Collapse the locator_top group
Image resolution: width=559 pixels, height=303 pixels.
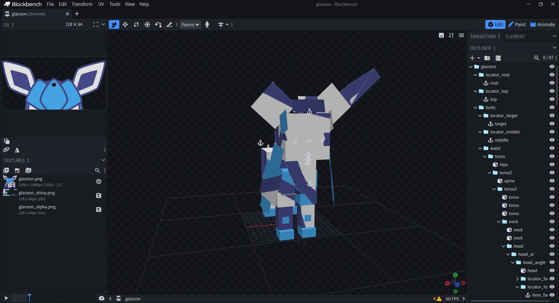pyautogui.click(x=476, y=91)
